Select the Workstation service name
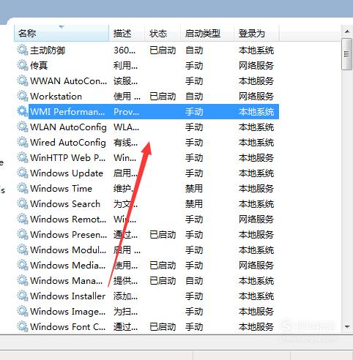 [56, 97]
